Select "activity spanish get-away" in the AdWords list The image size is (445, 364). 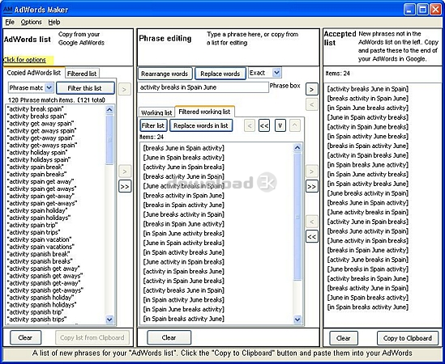pyautogui.click(x=44, y=283)
